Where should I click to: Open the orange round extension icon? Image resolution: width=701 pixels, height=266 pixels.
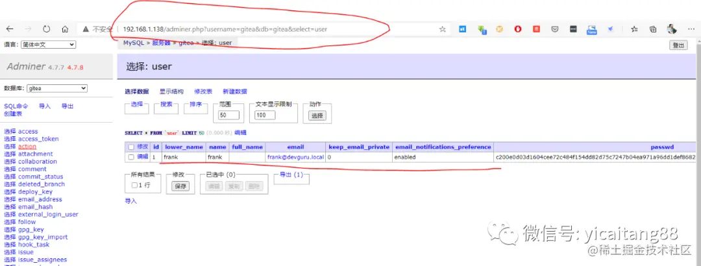click(x=499, y=29)
